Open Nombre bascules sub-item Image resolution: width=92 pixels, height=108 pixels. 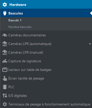20,27
